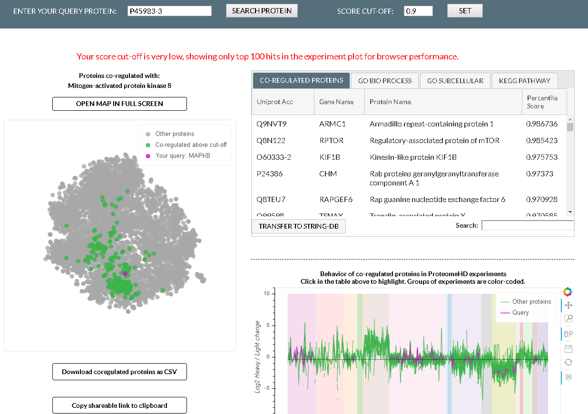Click SET to apply score cut-off
The height and width of the screenshot is (414, 588).
click(465, 10)
